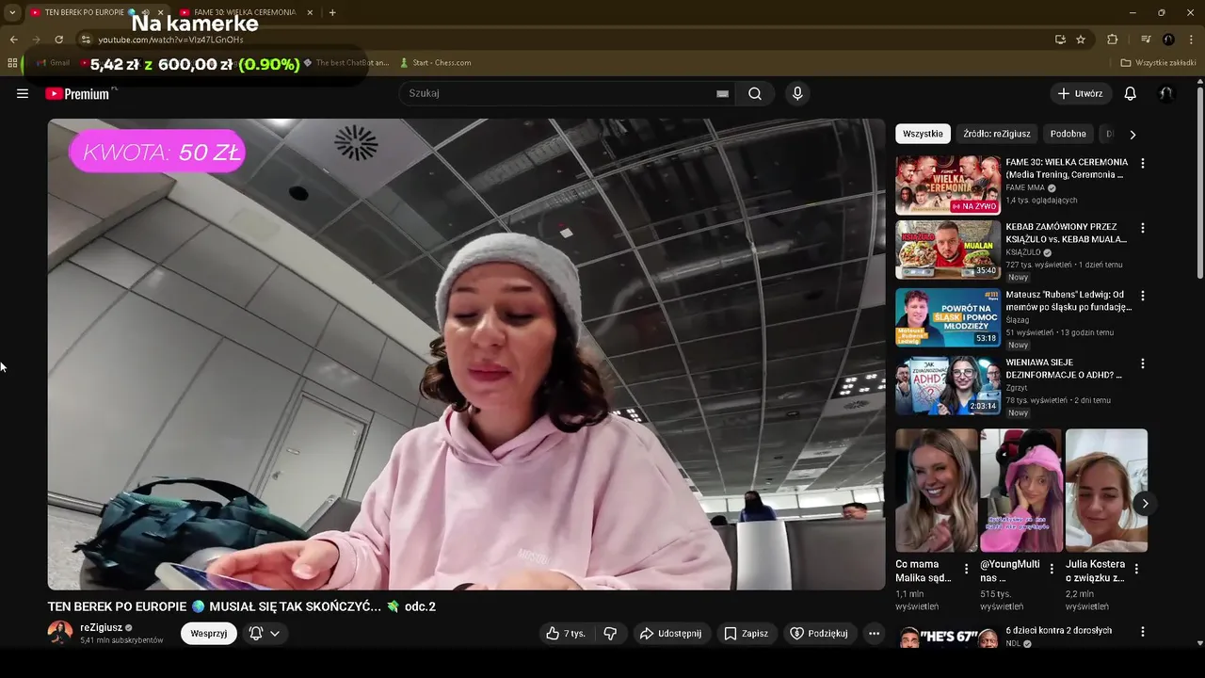1205x678 pixels.
Task: Open more actions ellipsis under video
Action: (874, 634)
